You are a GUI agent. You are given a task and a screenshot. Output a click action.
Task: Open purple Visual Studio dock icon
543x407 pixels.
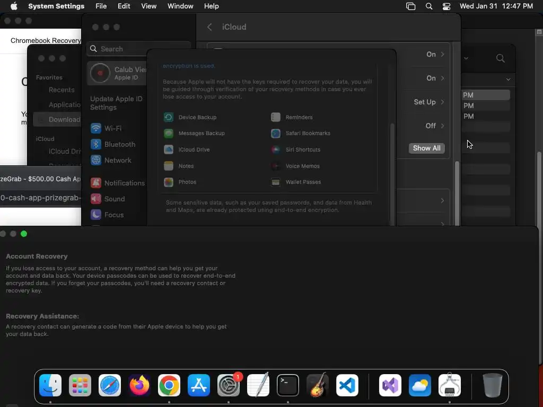(x=390, y=385)
